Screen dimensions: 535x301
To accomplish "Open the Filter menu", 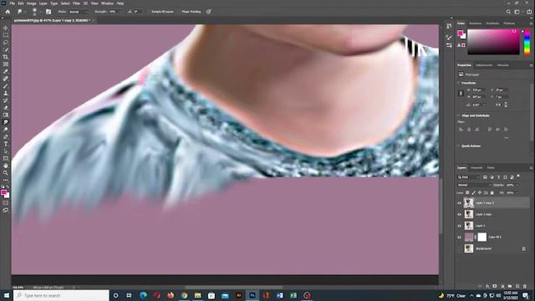I will (x=76, y=3).
